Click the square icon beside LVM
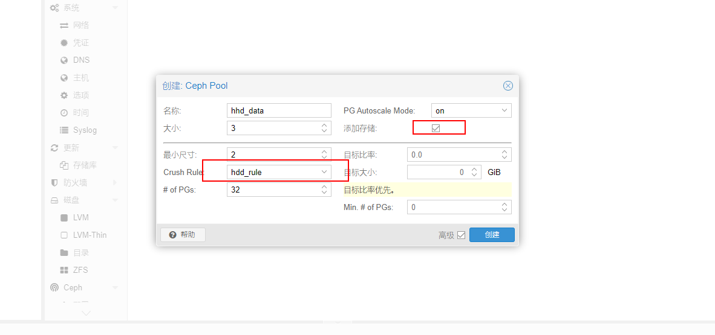Viewport: 715px width, 335px height. tap(64, 217)
